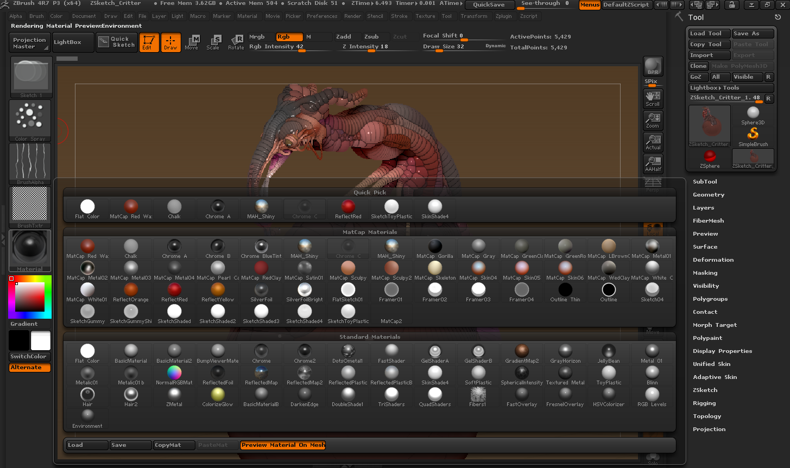Select the Zoom canvas tool
The height and width of the screenshot is (468, 790).
pos(653,121)
